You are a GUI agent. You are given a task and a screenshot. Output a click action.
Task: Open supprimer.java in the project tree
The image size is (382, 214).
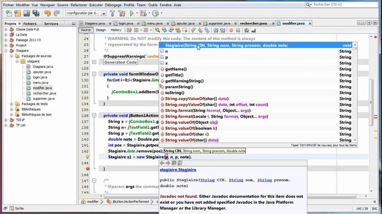click(x=44, y=99)
